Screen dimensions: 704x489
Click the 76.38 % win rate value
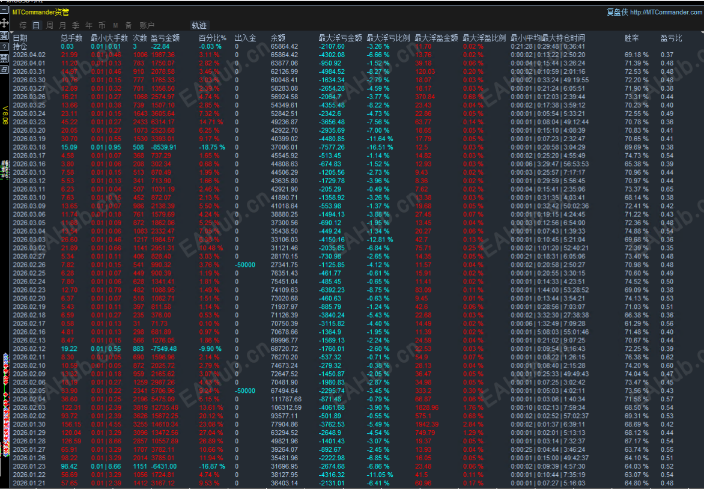click(x=637, y=357)
